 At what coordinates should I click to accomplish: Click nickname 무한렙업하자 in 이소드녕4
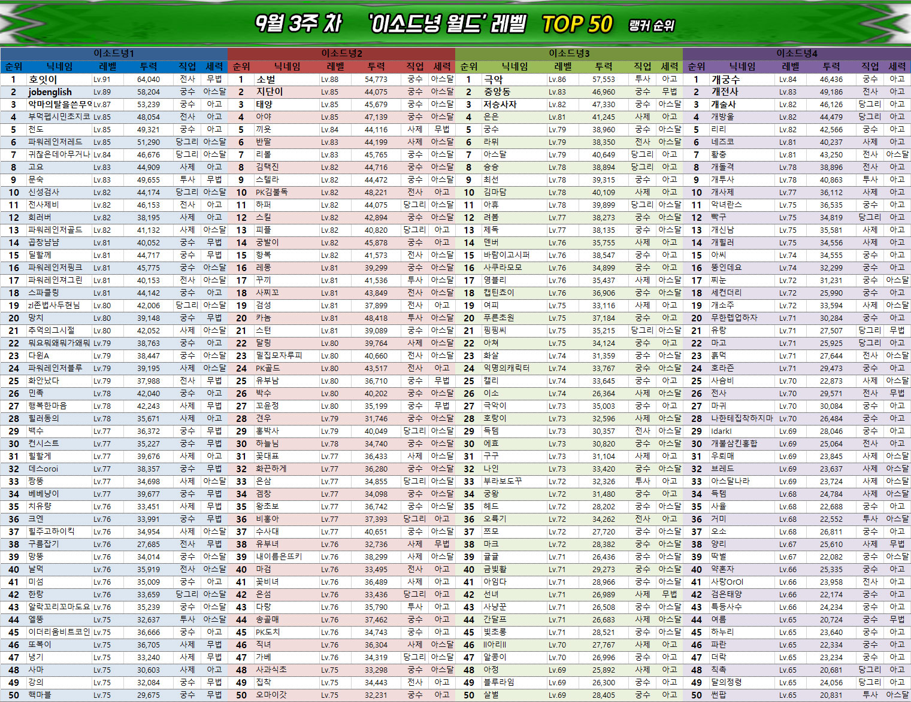pos(734,318)
